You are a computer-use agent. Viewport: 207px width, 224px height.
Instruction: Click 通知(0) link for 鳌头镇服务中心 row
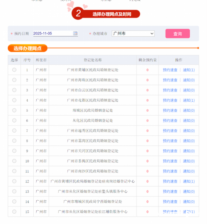[x=189, y=192]
